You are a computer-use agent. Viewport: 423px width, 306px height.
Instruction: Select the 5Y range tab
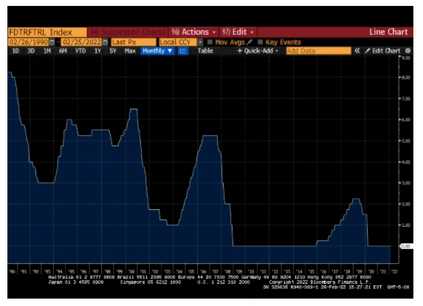[113, 51]
